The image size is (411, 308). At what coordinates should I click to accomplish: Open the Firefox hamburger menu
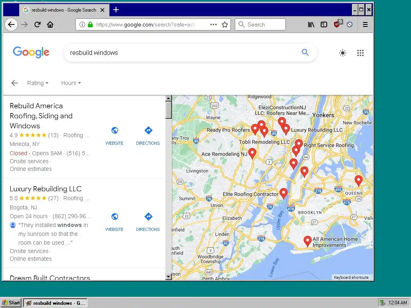point(365,24)
